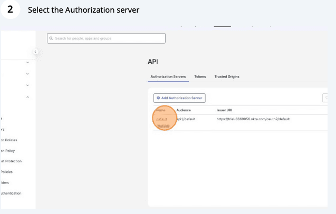Open the sidebar item ending in 'iders'
Image resolution: width=336 pixels, height=214 pixels.
pos(5,182)
